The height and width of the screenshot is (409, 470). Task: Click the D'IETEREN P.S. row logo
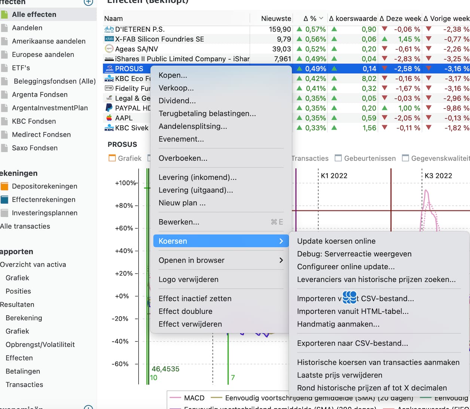(x=109, y=29)
